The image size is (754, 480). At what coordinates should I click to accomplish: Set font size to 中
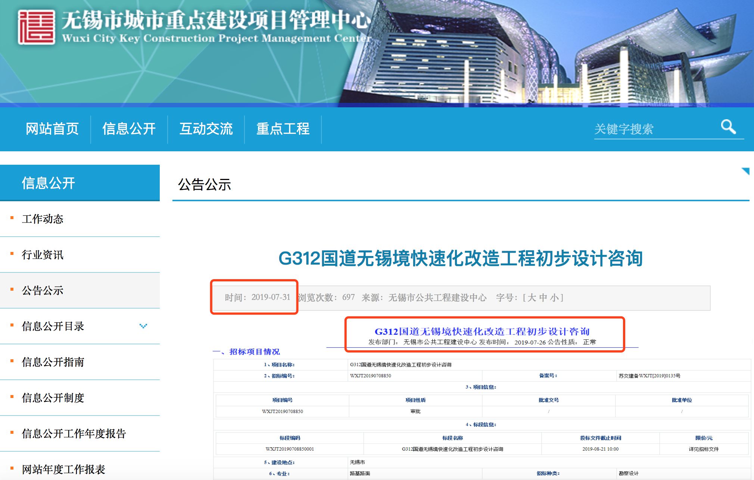pos(543,297)
